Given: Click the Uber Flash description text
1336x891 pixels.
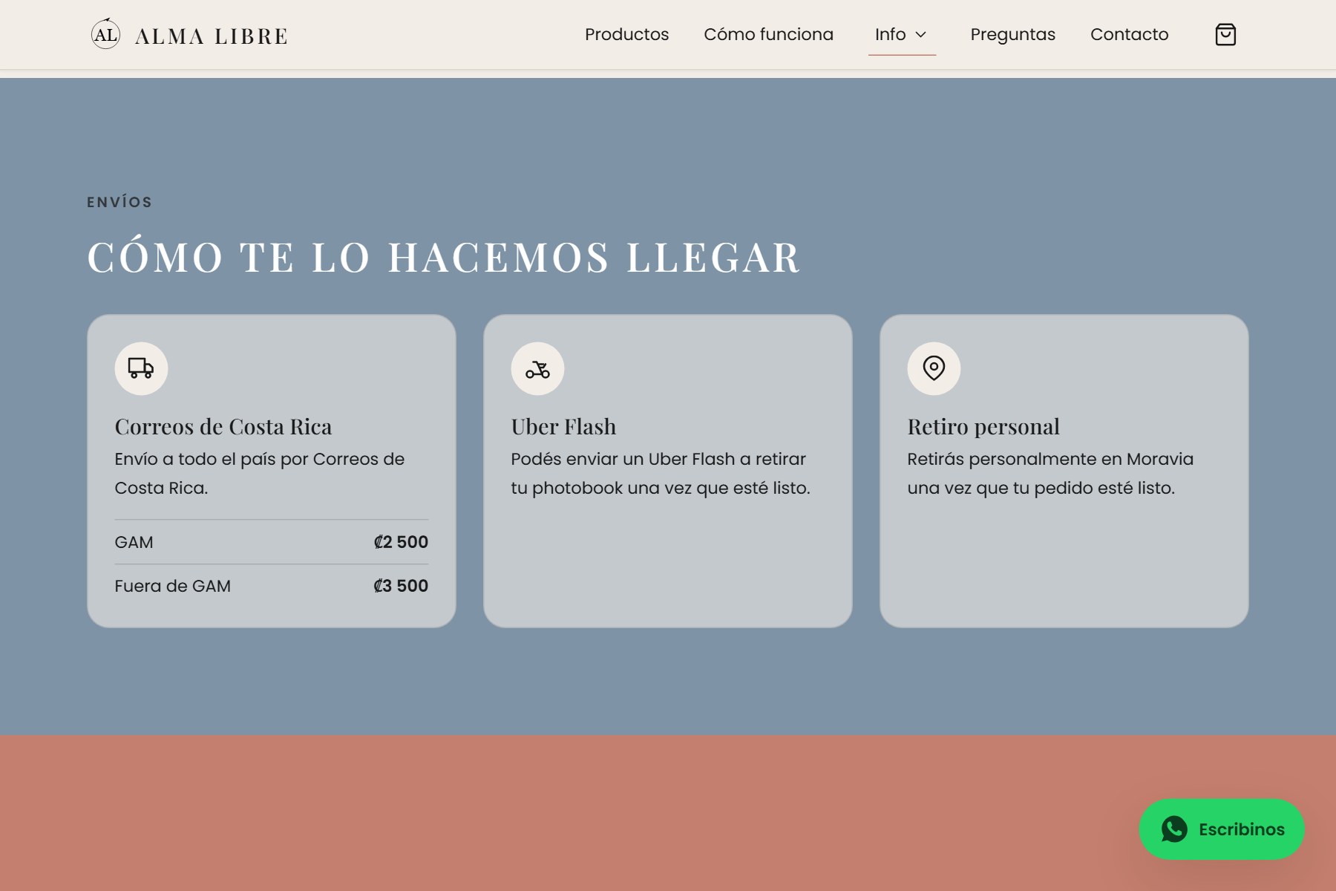Looking at the screenshot, I should pos(661,474).
